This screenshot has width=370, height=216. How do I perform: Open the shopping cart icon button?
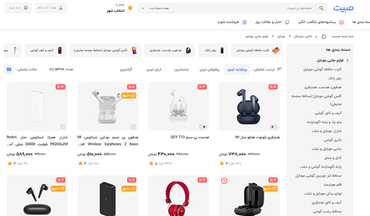[x=26, y=8]
